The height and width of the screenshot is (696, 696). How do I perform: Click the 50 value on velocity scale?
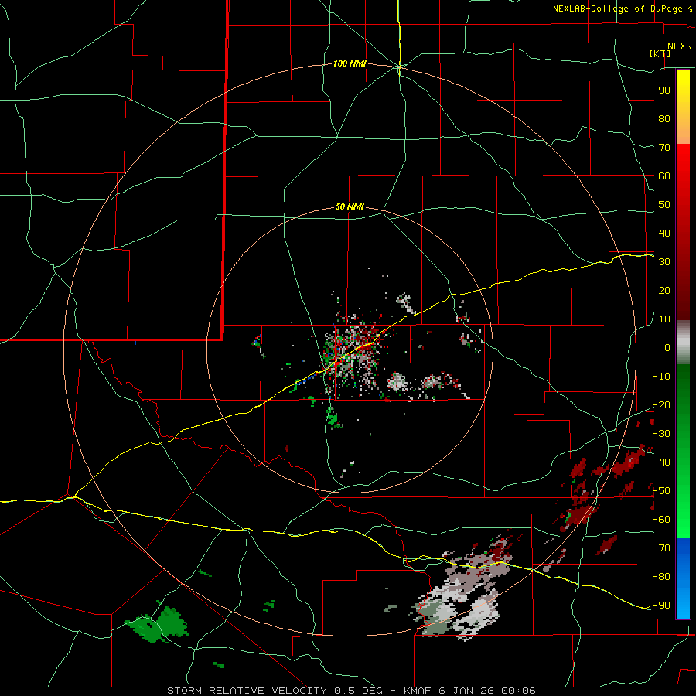664,205
